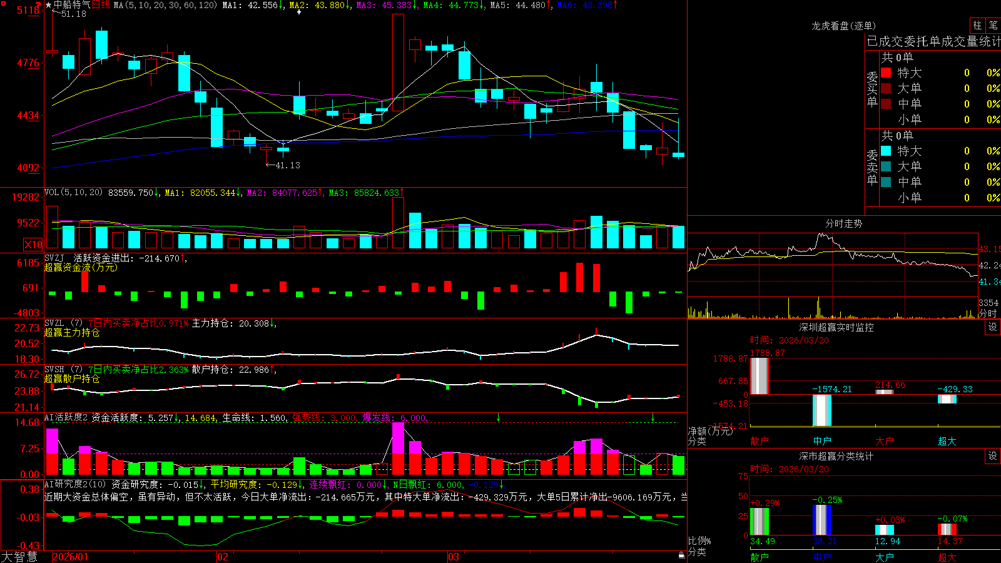Click the MA(5,10,20,30,60,120) indicator parameters
The image size is (1001, 563).
165,5
